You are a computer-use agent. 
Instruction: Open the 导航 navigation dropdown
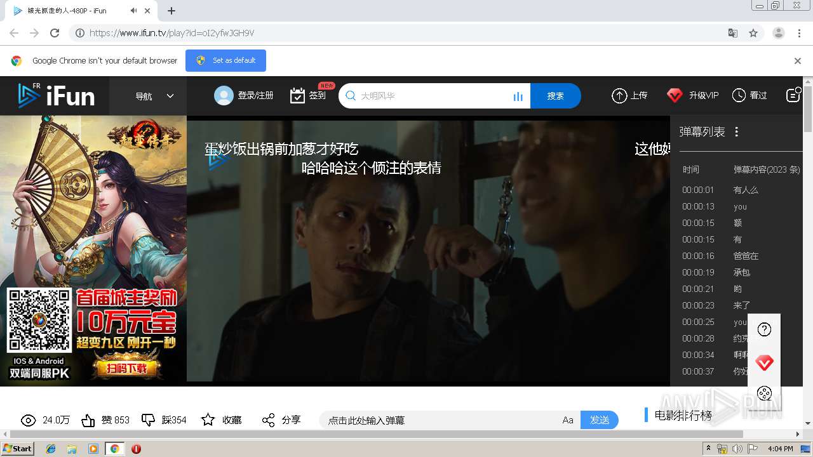click(154, 96)
